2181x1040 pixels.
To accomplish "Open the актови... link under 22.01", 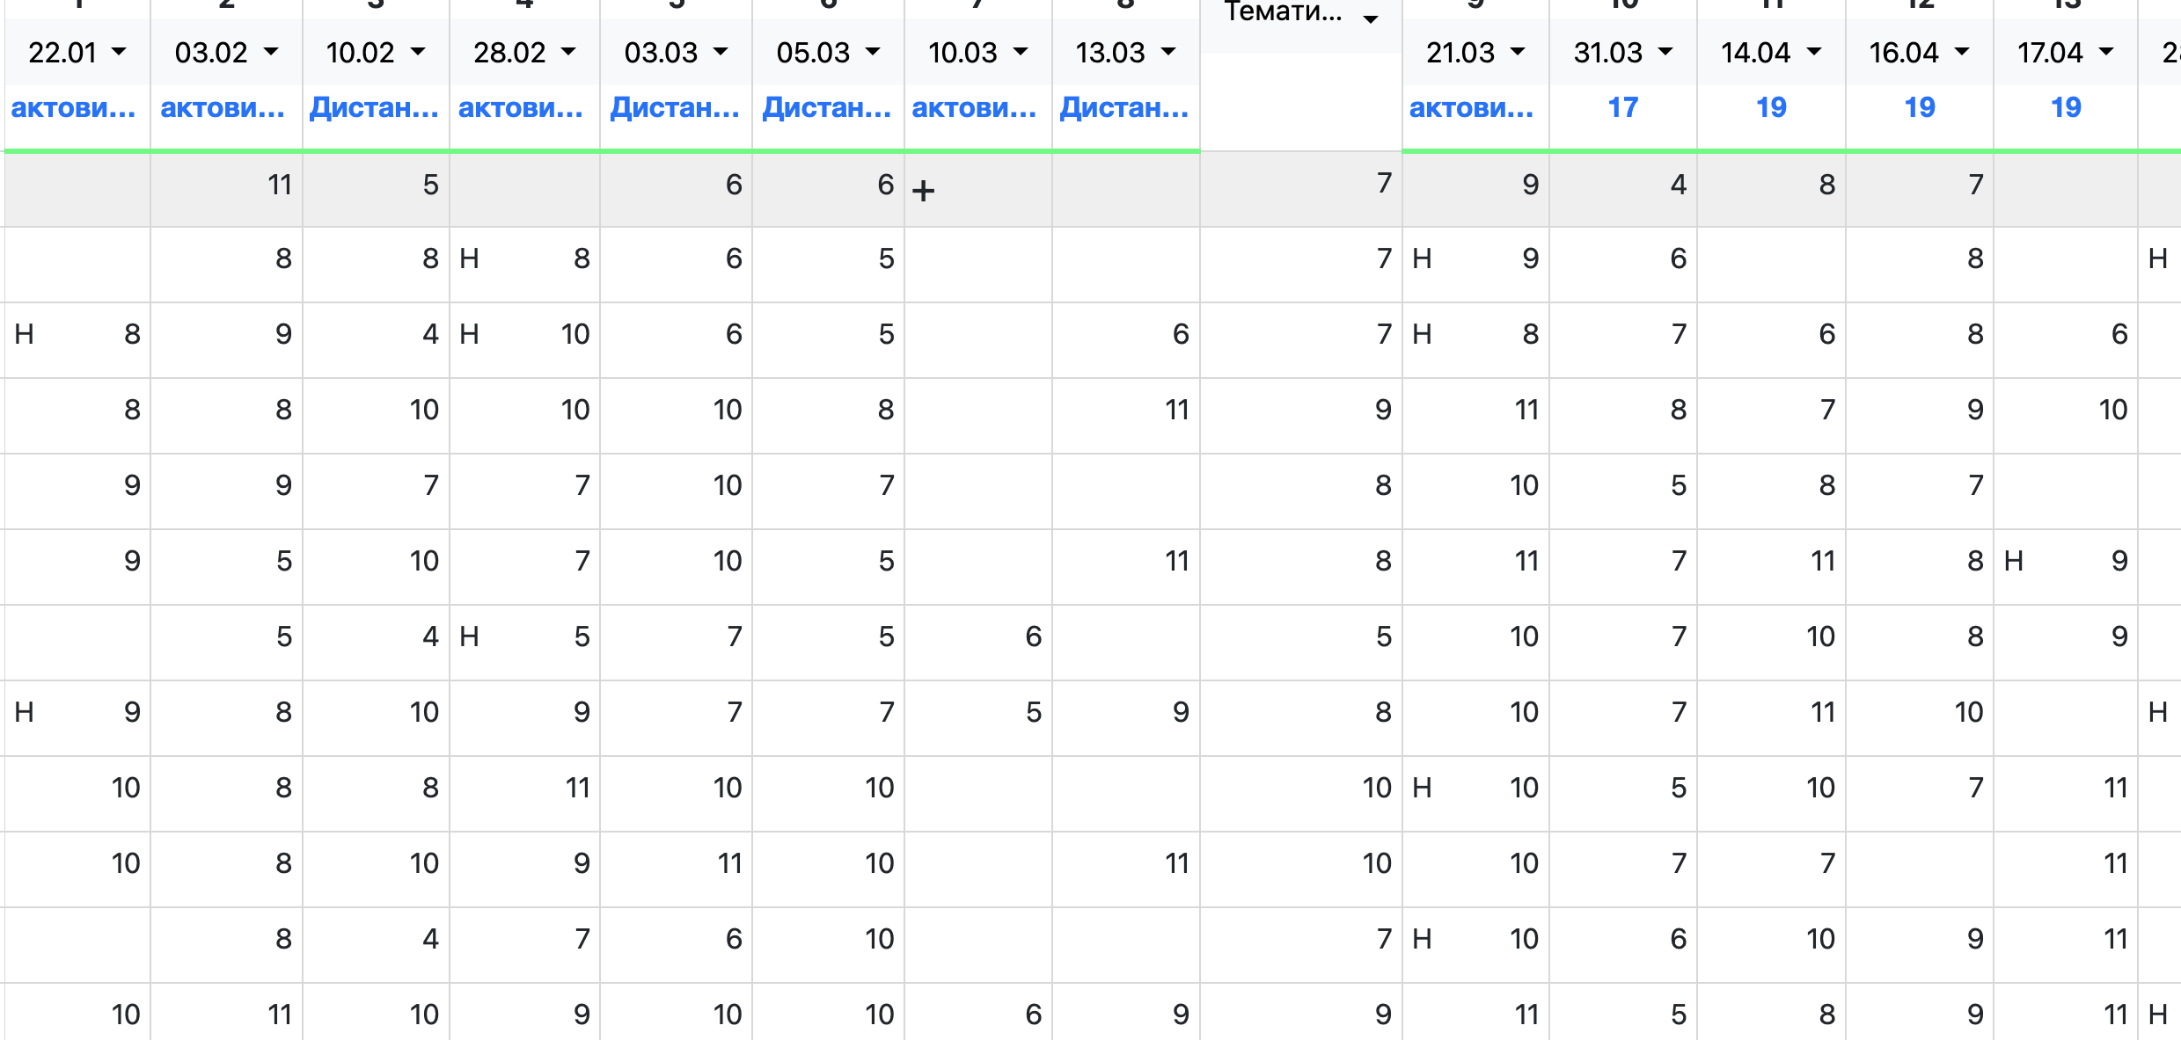I will tap(73, 108).
